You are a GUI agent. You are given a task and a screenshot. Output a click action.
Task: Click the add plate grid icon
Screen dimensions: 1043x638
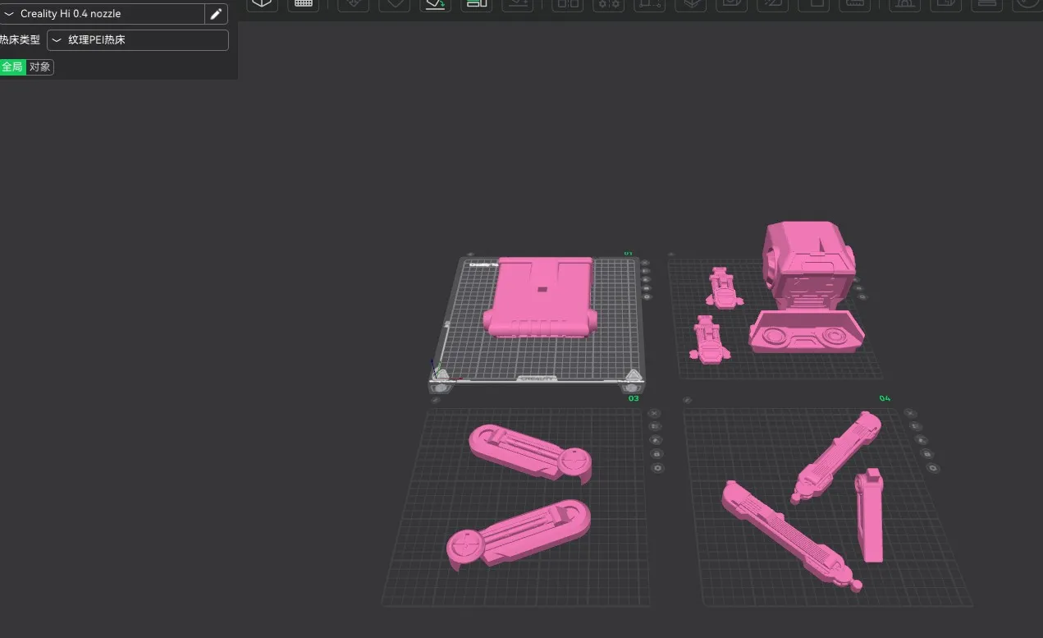(303, 3)
